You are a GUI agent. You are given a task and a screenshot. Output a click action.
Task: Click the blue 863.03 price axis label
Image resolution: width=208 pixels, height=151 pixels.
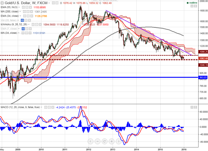[x=203, y=77]
